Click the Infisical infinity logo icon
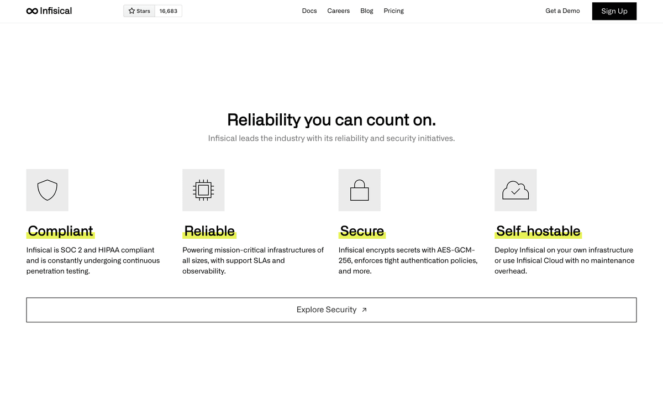The height and width of the screenshot is (414, 663). pyautogui.click(x=32, y=11)
